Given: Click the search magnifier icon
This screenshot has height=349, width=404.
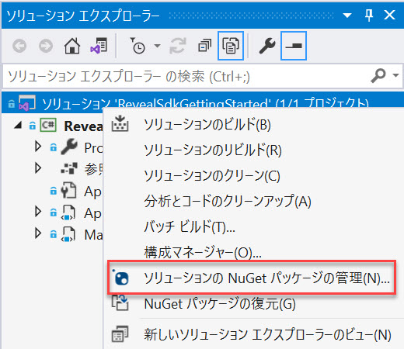Looking at the screenshot, I should tap(378, 76).
